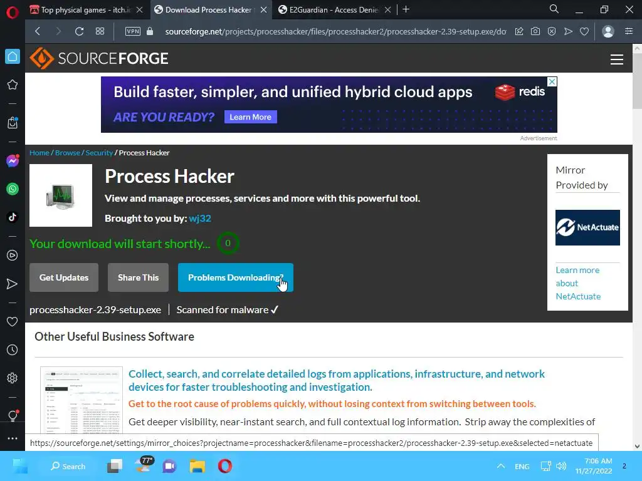Click the taskbar Search box
The width and height of the screenshot is (642, 481).
68,466
